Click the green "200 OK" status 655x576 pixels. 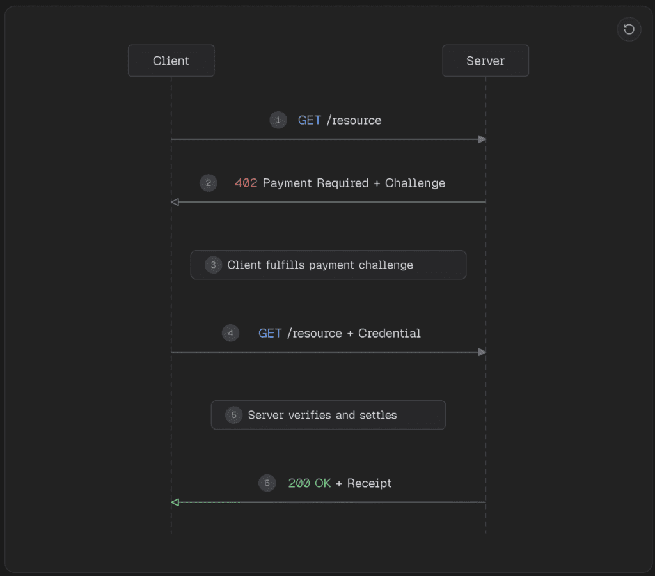(310, 483)
